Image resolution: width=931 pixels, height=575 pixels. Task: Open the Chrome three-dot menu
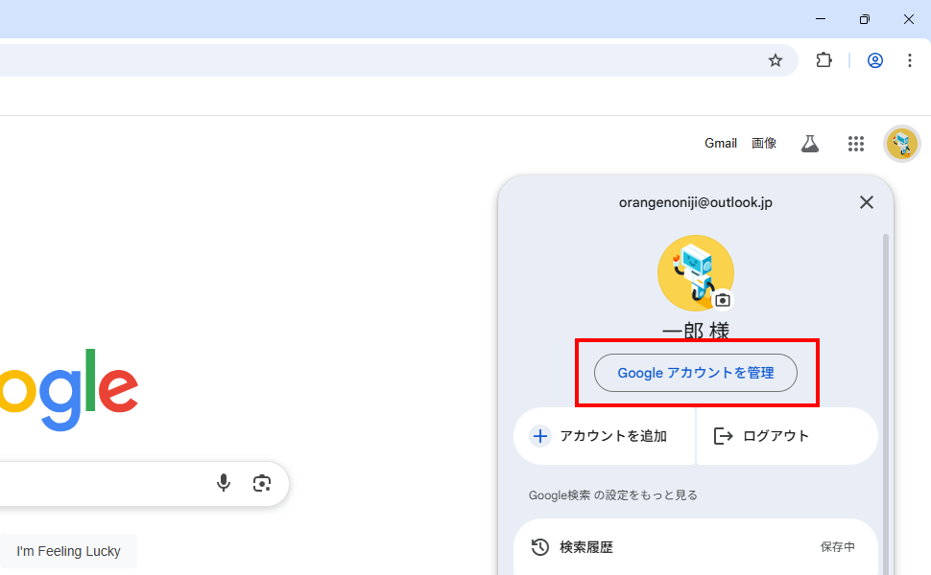(909, 60)
